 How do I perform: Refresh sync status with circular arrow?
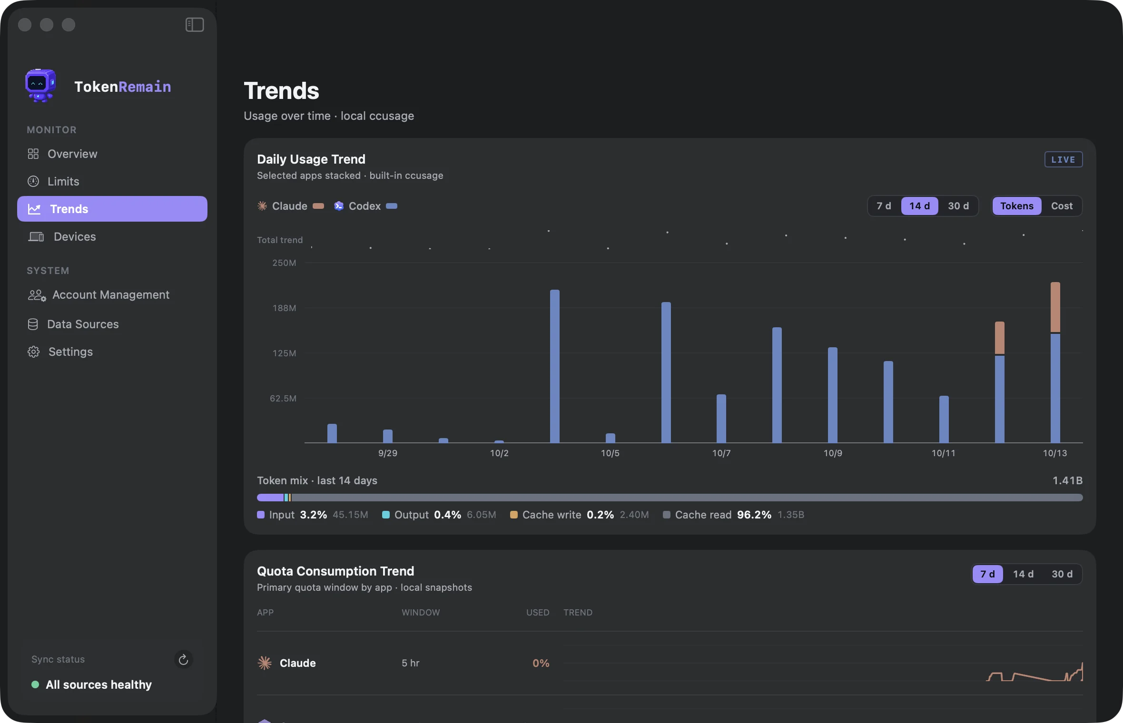(183, 659)
